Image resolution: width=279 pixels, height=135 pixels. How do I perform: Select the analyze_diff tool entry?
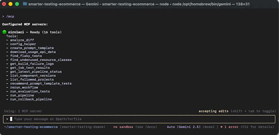tap(22, 40)
